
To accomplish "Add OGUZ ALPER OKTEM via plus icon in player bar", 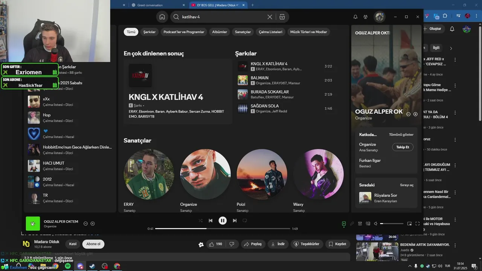I will pos(93,224).
